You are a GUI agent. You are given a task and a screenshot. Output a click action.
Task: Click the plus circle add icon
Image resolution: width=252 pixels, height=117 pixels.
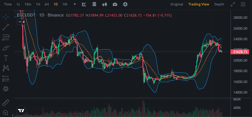125,4
